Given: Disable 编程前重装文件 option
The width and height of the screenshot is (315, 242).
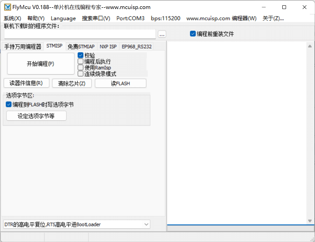Looking at the screenshot, I should [193, 33].
